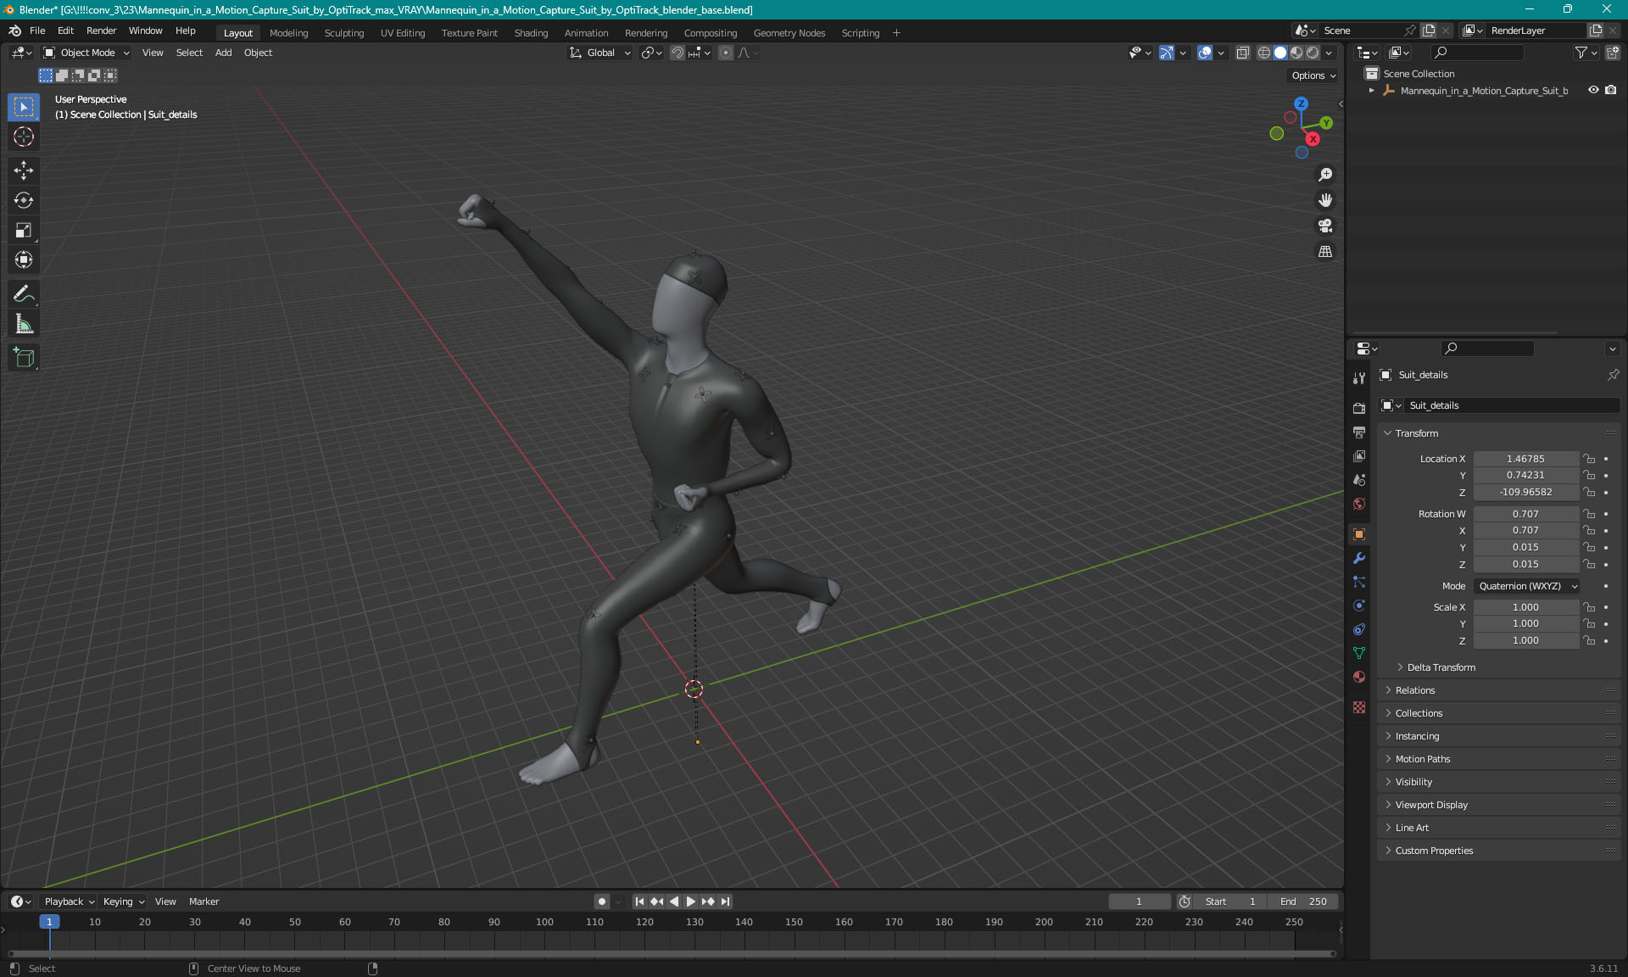Expand the Viewport Display panel
Viewport: 1628px width, 977px height.
[1431, 805]
